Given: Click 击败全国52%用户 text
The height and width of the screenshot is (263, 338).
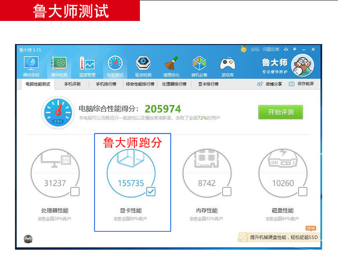Looking at the screenshot, I should tap(206, 219).
